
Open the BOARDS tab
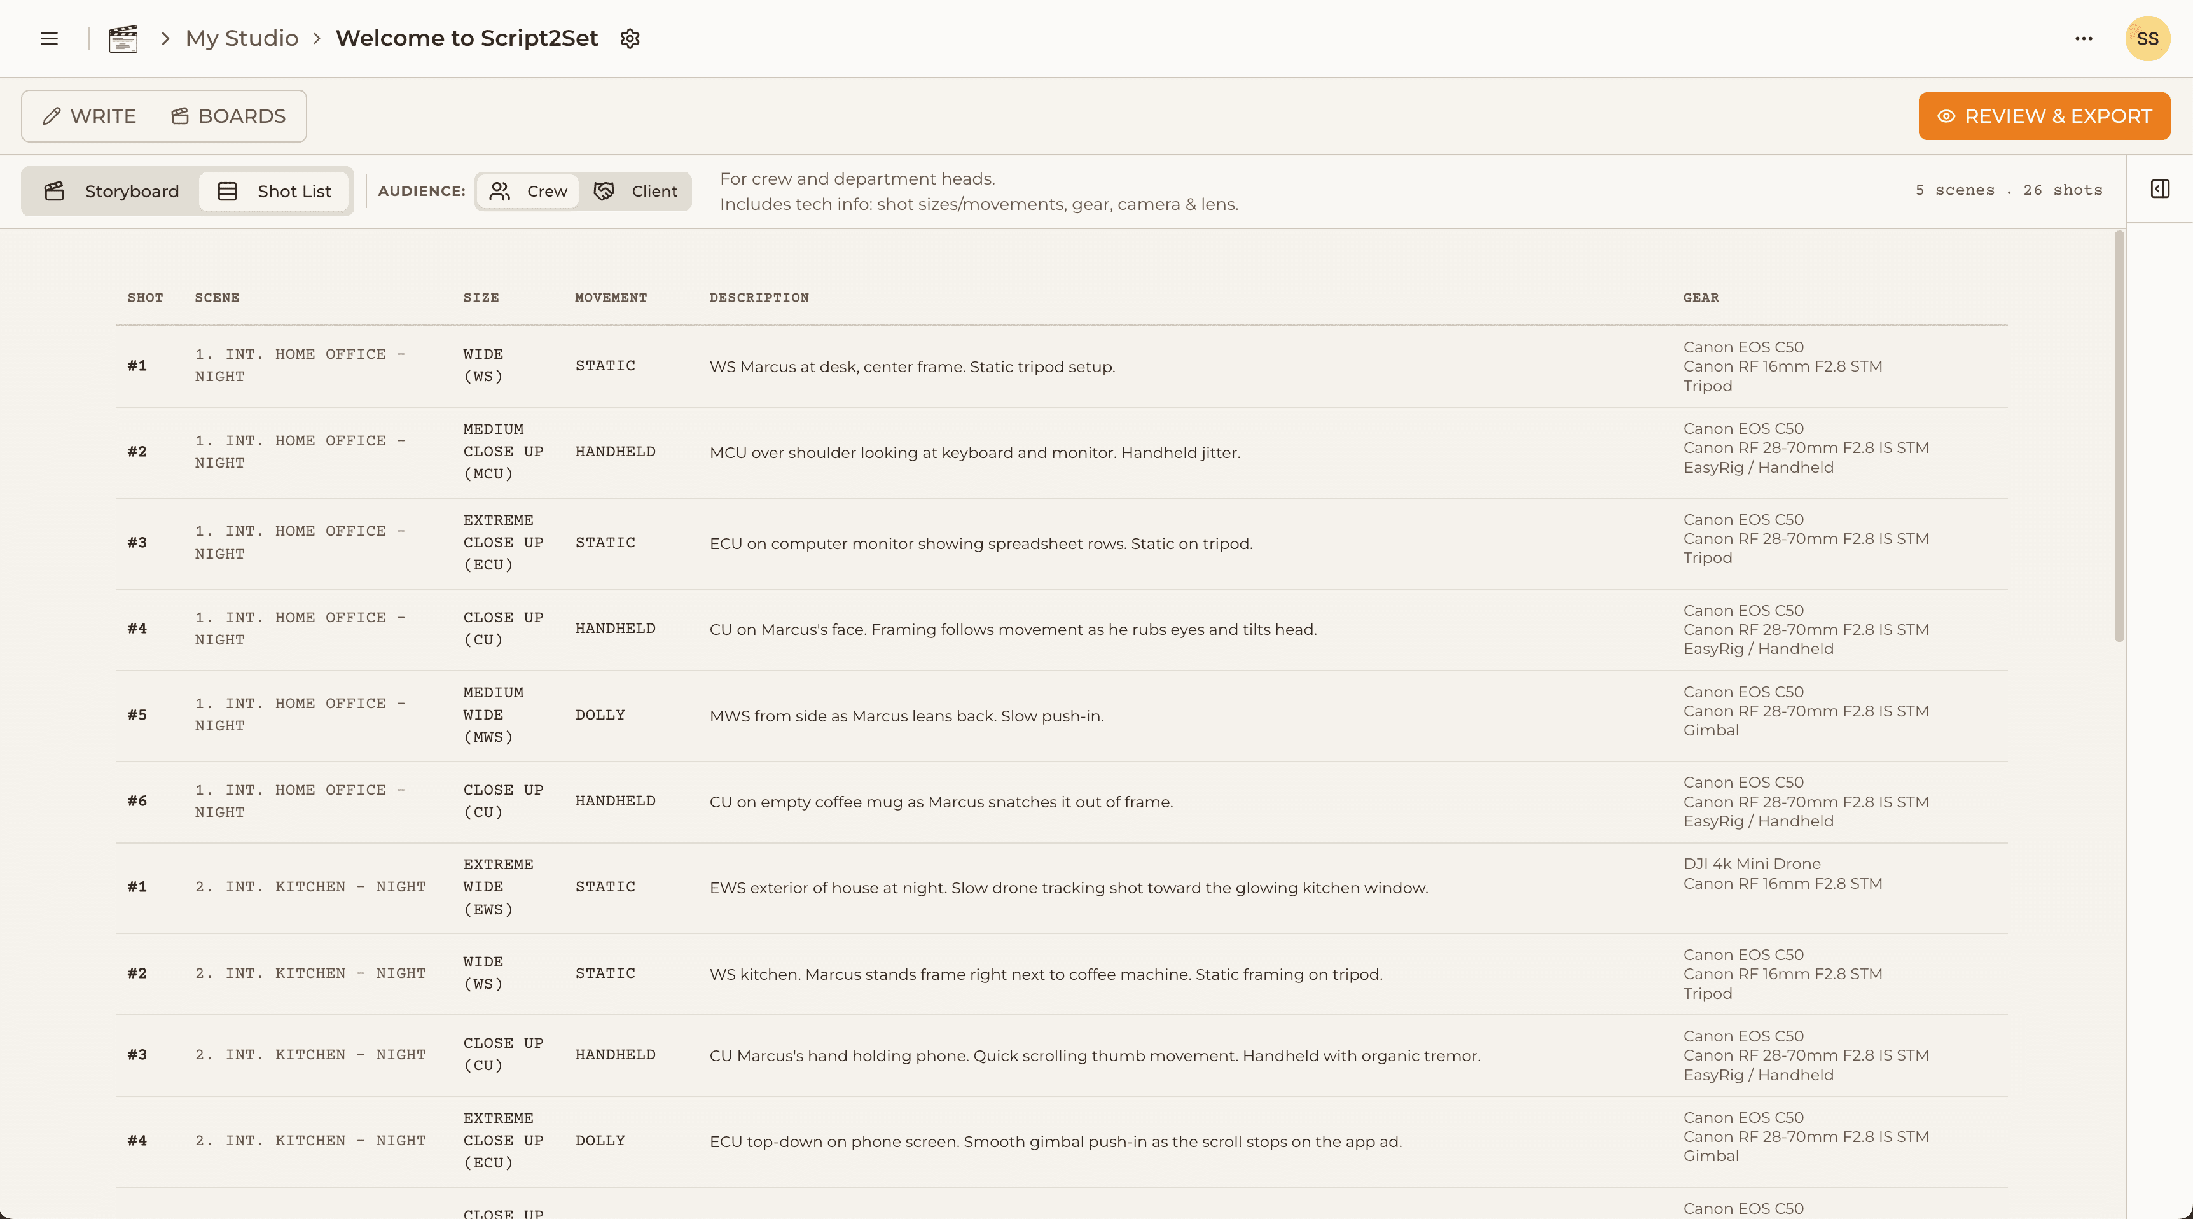coord(228,116)
